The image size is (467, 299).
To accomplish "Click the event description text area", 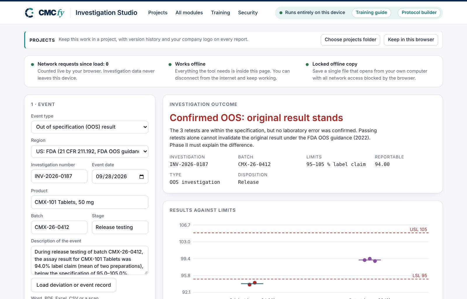I will click(90, 260).
